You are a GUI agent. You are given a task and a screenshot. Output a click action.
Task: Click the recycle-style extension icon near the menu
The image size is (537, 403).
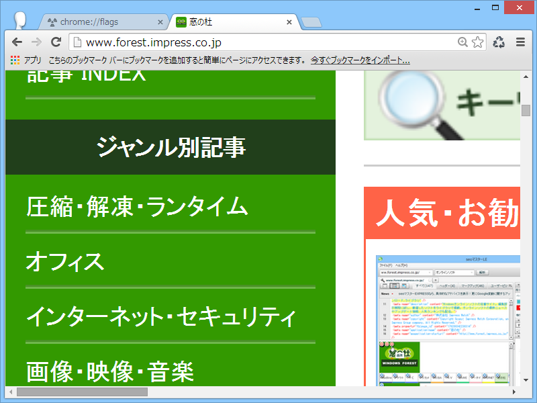coord(499,42)
